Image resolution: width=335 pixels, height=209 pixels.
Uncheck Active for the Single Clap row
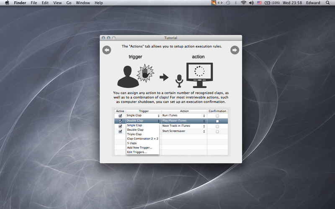tap(120, 116)
